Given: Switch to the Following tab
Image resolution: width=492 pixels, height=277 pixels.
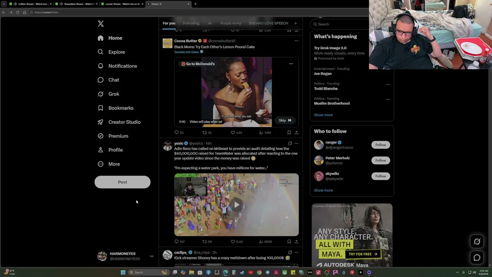Looking at the screenshot, I should tap(191, 23).
